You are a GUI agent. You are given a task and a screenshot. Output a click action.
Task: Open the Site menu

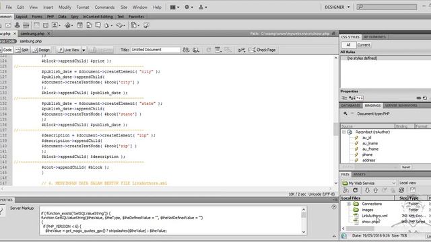click(124, 7)
